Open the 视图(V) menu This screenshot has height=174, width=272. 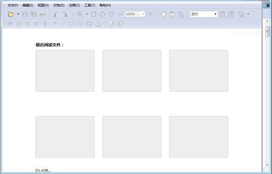point(43,5)
